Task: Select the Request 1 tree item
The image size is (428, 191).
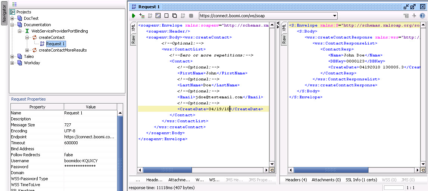Action: pyautogui.click(x=56, y=44)
